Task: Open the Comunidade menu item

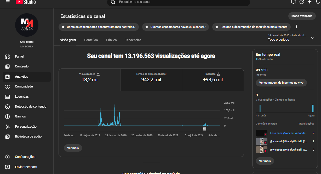Action: pos(27,86)
